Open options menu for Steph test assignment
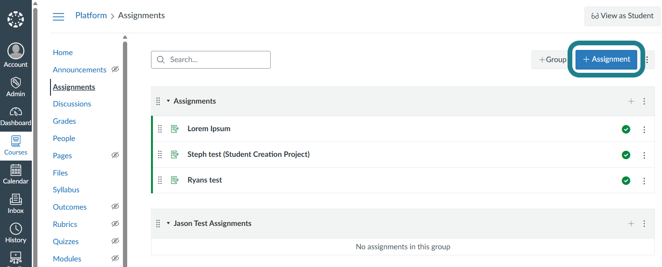This screenshot has width=662, height=267. [644, 155]
